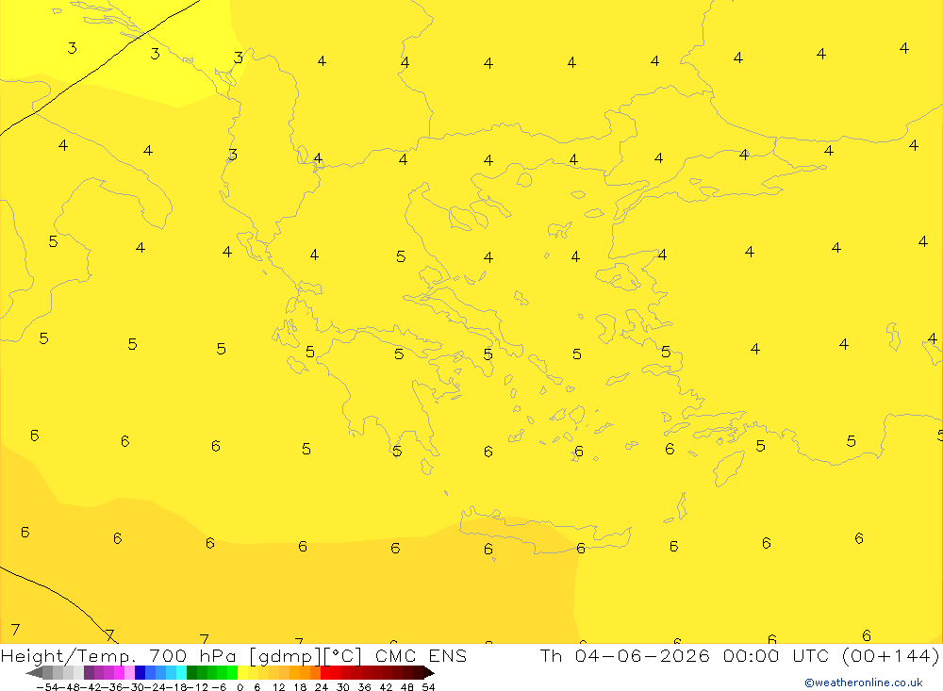Screen dimensions: 943x691
Task: Select the dark purple swatch above -42
Action: point(89,673)
